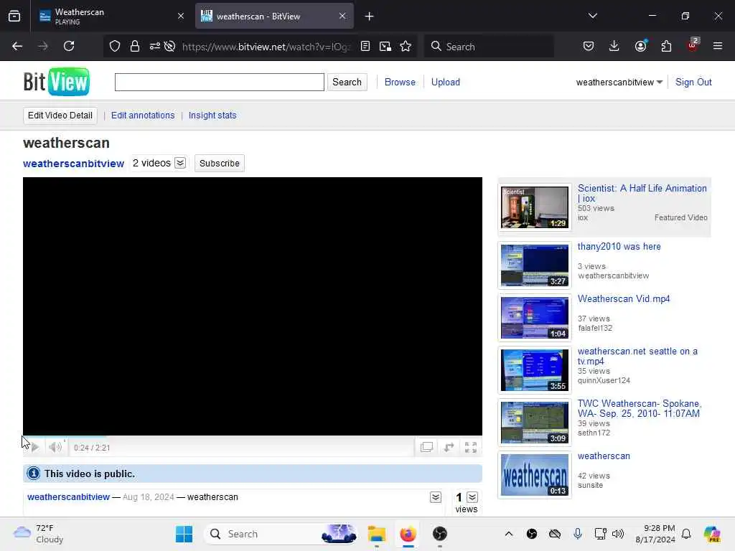Viewport: 735px width, 551px height.
Task: Click the BitView Search button
Action: click(347, 82)
